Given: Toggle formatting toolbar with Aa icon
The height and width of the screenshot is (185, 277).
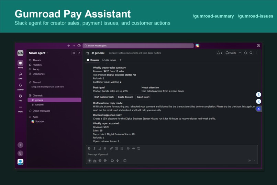Looking at the screenshot, I should point(95,161).
